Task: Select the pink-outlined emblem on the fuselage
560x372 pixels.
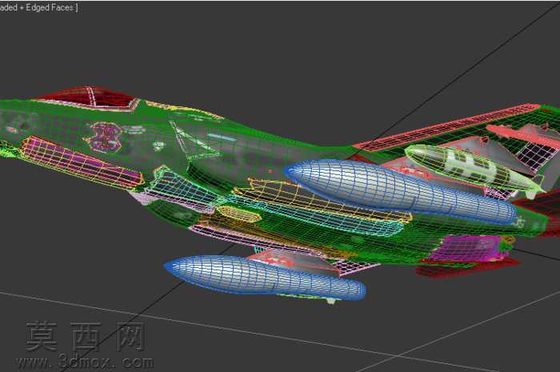Action: click(x=103, y=137)
